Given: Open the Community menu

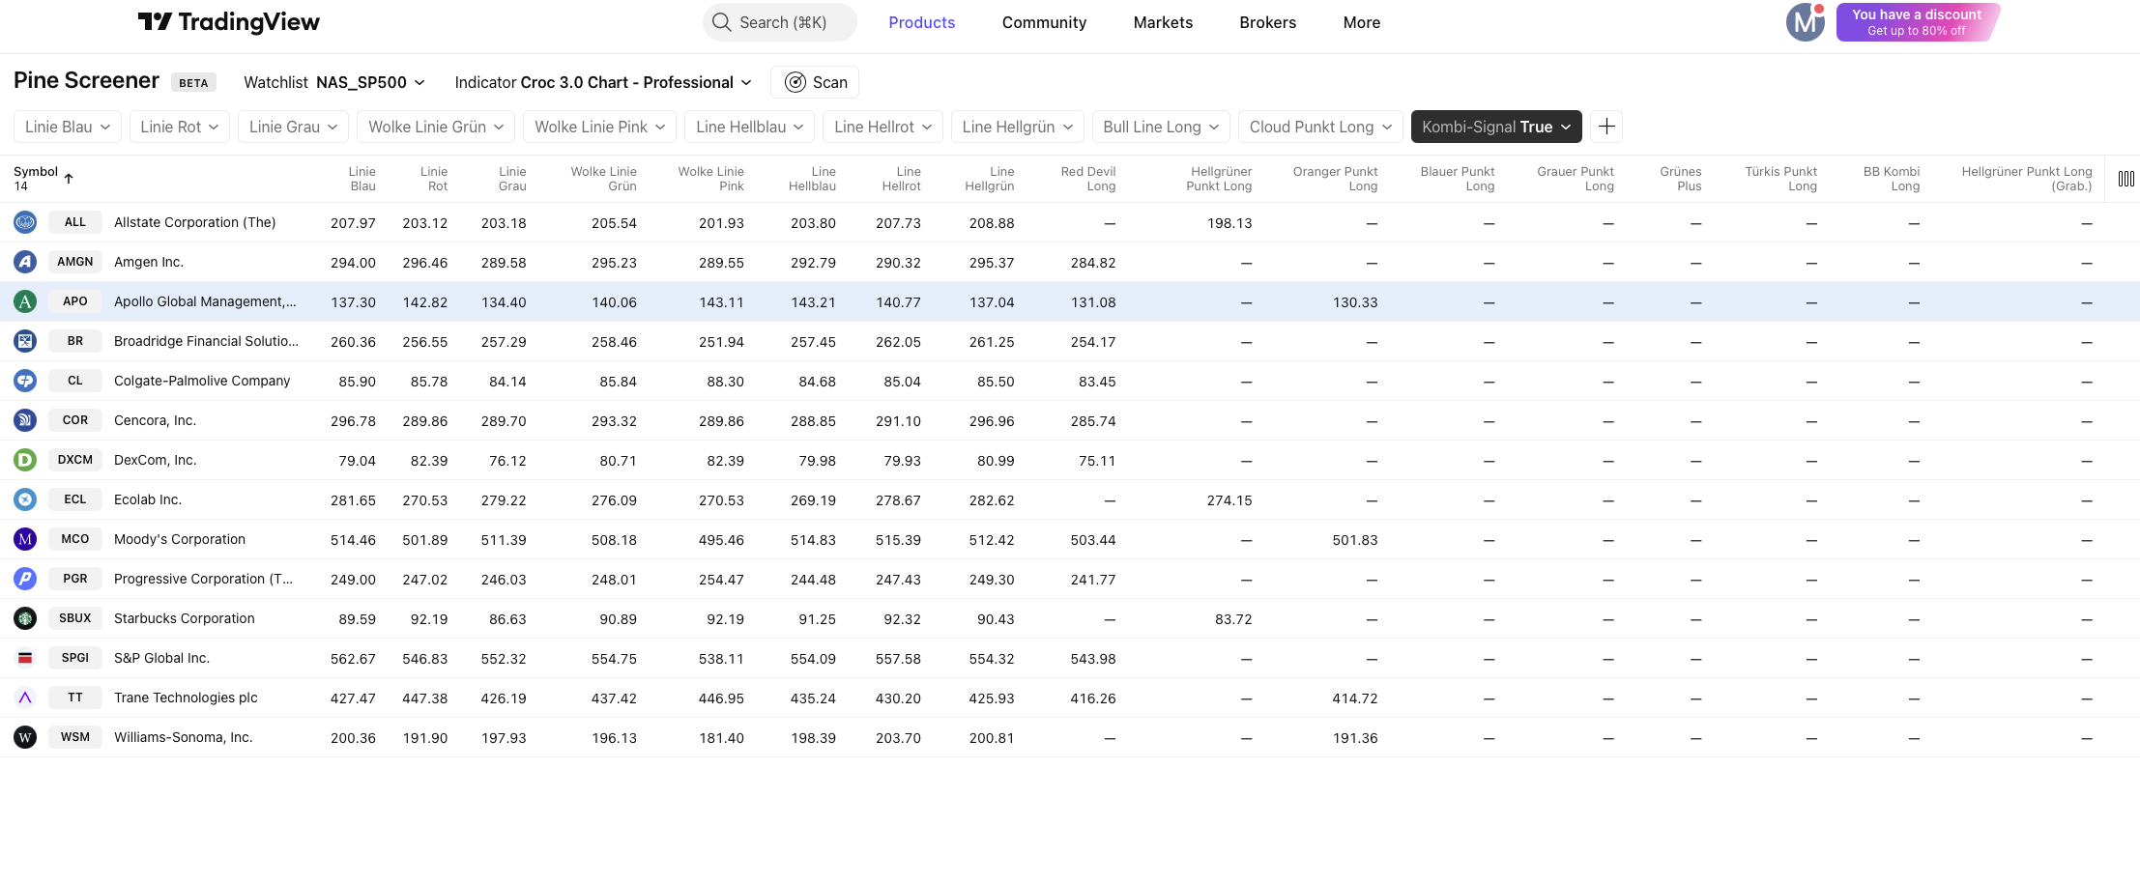Looking at the screenshot, I should (1044, 22).
